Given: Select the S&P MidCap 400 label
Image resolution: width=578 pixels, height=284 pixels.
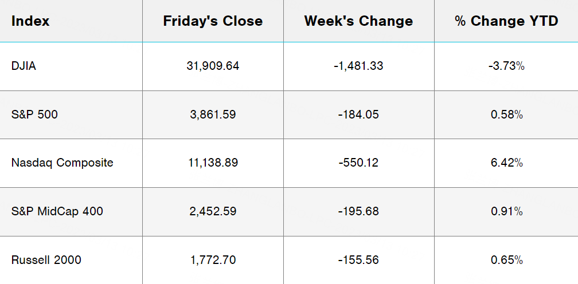Looking at the screenshot, I should click(57, 211).
